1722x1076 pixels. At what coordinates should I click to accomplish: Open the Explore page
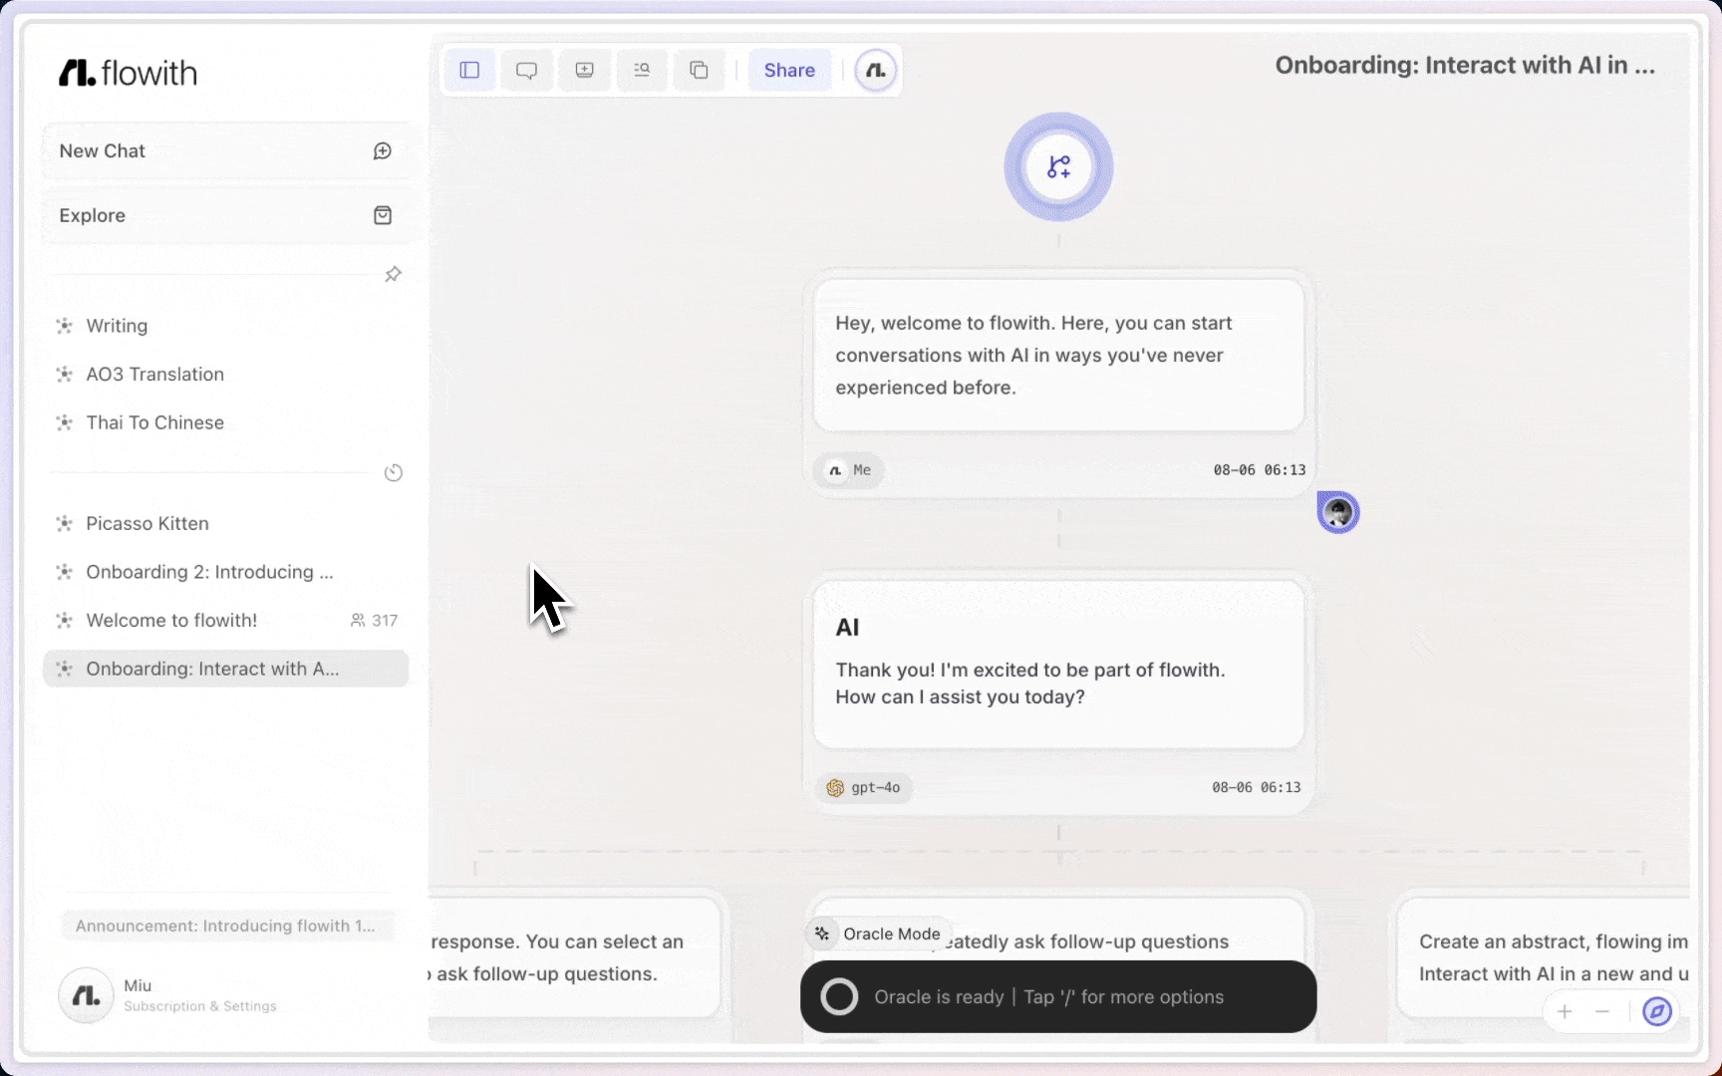click(x=226, y=215)
